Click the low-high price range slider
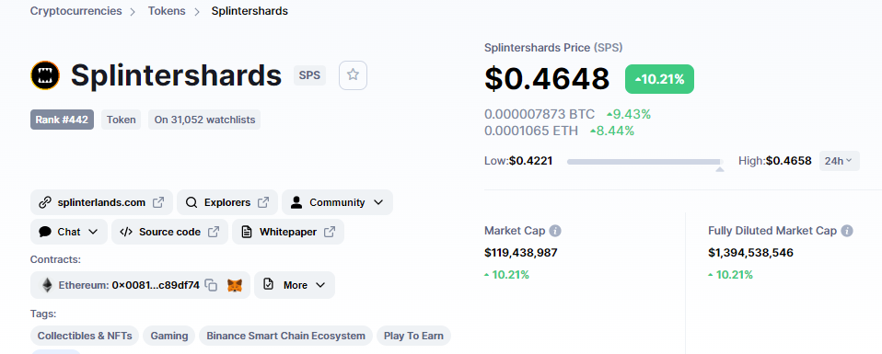Screen dimensions: 882x354 pyautogui.click(x=644, y=162)
